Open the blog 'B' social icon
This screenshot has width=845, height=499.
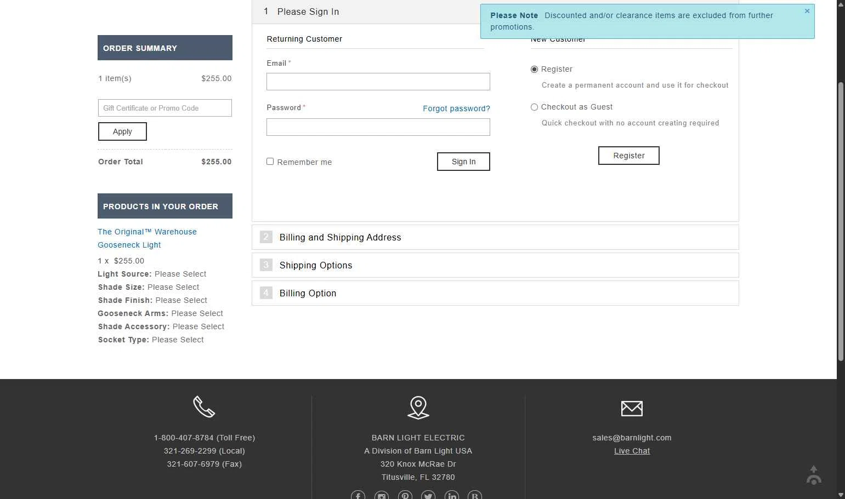(475, 495)
